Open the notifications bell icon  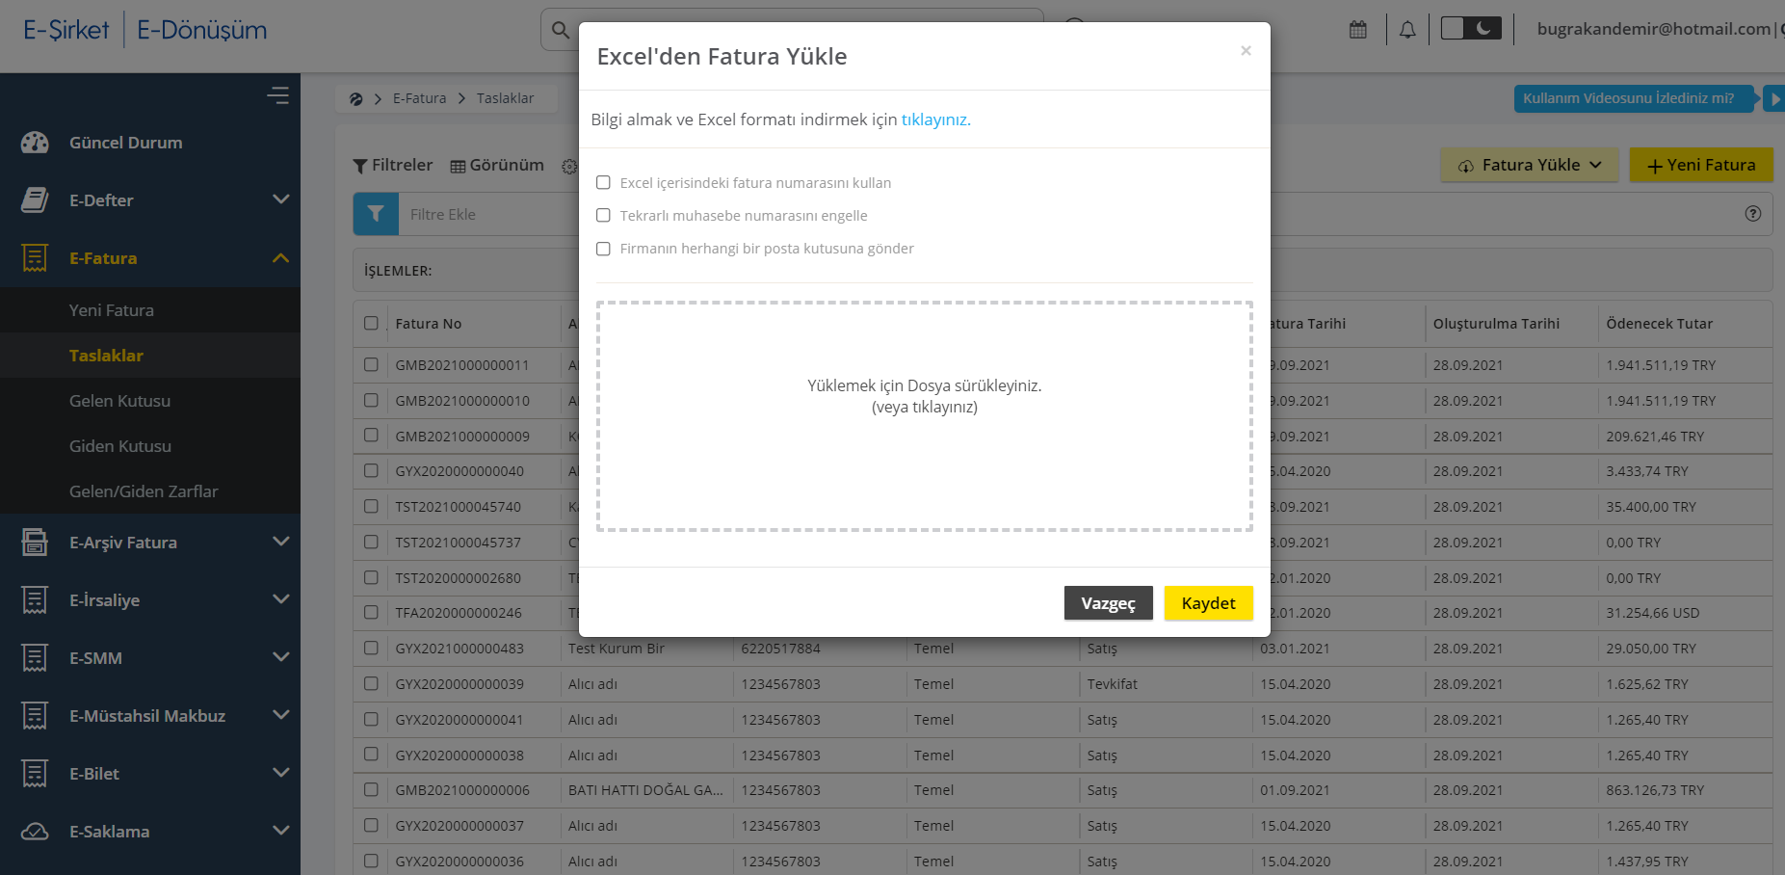[x=1407, y=30]
